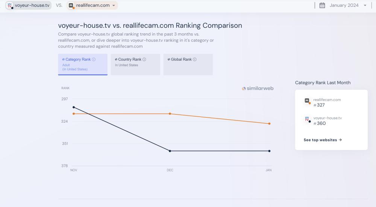
Task: Select the Category Rank tab
Action: [x=83, y=64]
